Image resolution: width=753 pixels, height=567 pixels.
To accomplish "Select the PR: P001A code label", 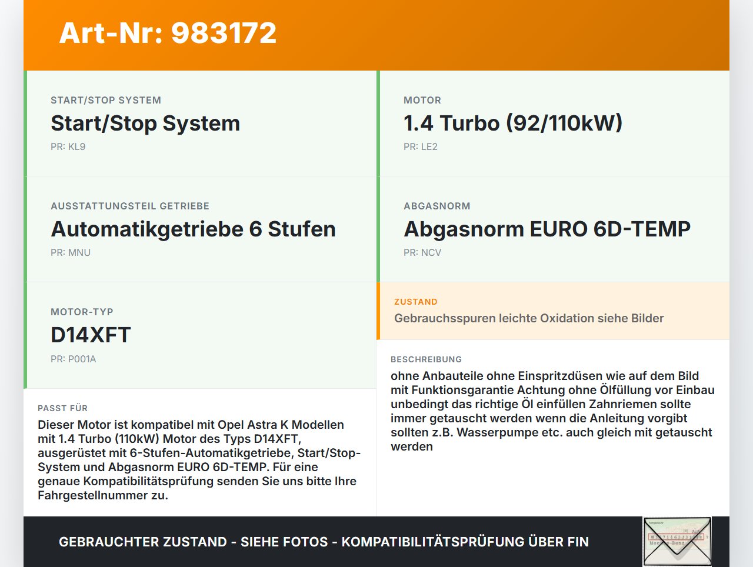I will [74, 358].
